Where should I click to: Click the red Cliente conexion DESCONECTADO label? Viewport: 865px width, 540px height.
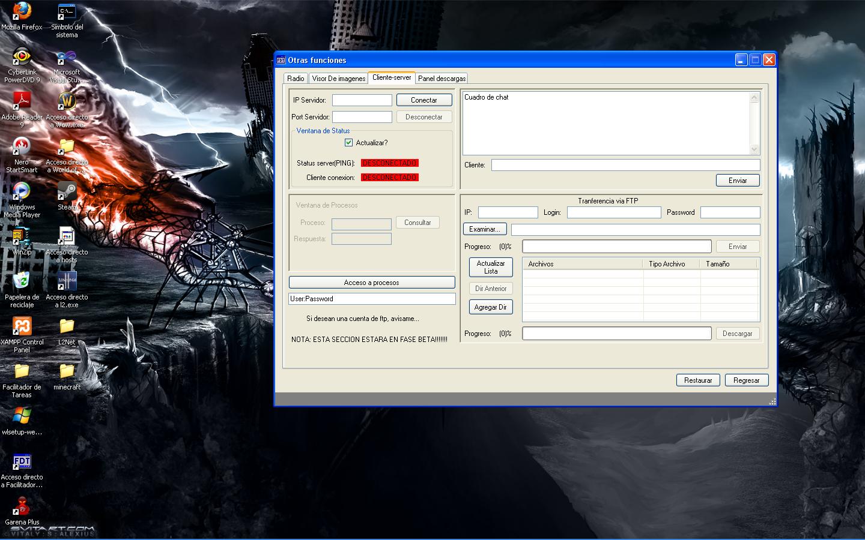click(390, 178)
